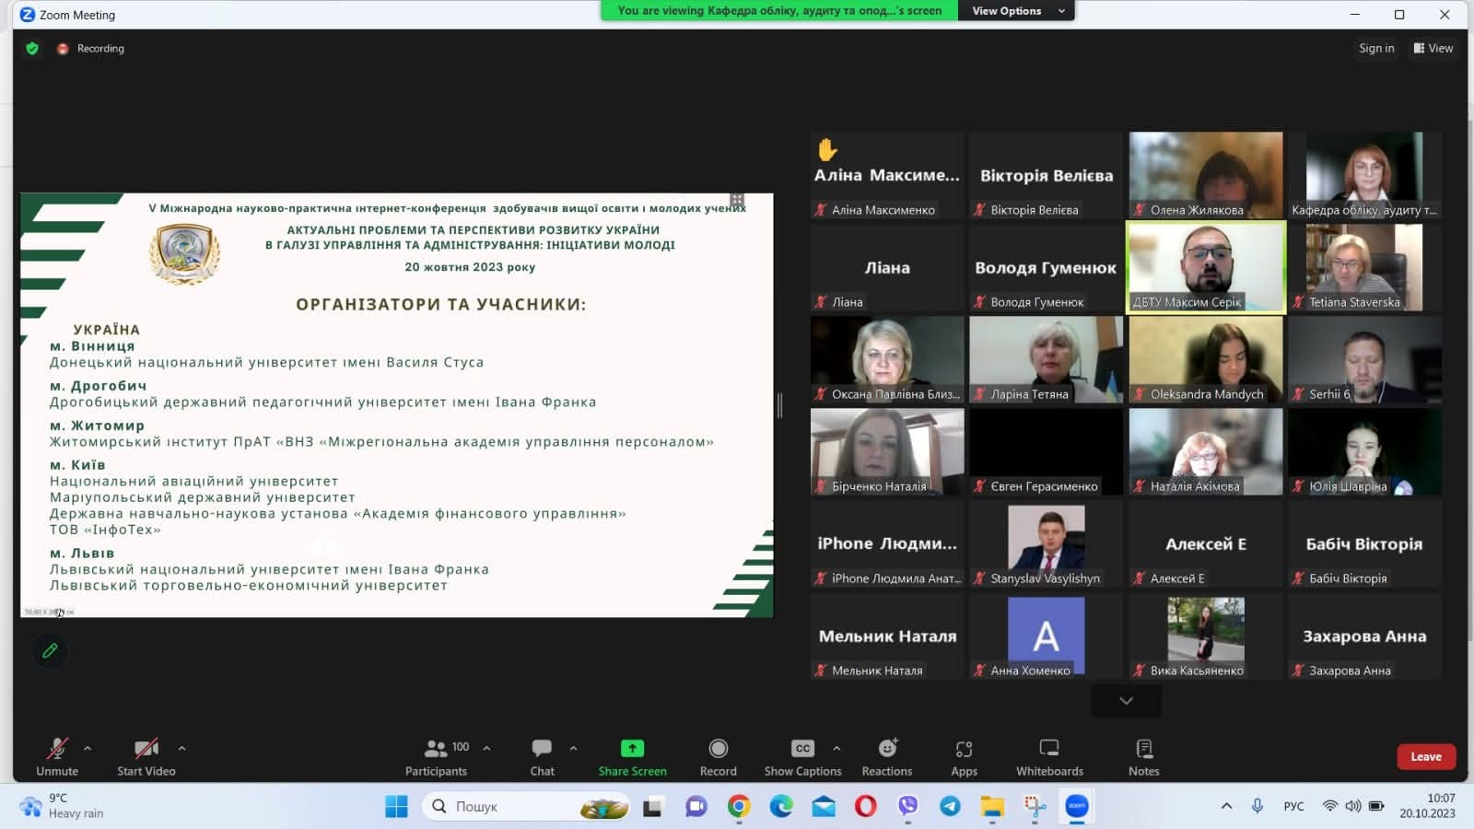The width and height of the screenshot is (1474, 829).
Task: Open the View layout menu
Action: [1433, 48]
